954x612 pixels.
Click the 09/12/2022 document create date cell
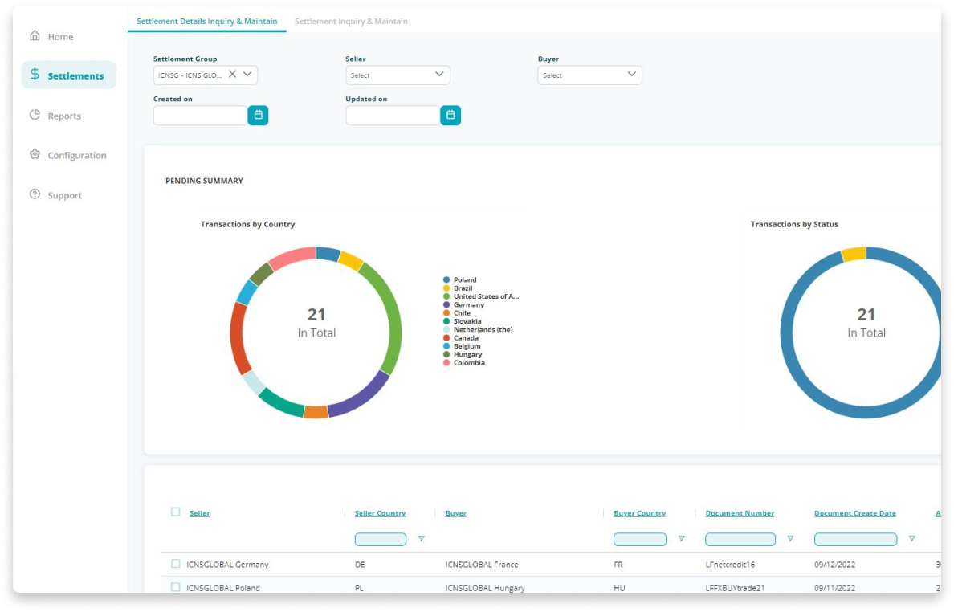pos(835,565)
